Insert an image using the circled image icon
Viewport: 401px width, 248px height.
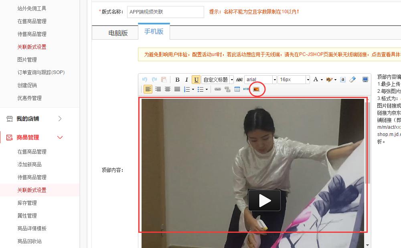click(x=257, y=90)
